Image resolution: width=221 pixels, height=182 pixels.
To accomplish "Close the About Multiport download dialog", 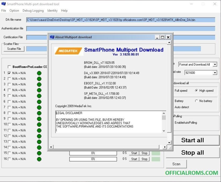I will pos(168,37).
